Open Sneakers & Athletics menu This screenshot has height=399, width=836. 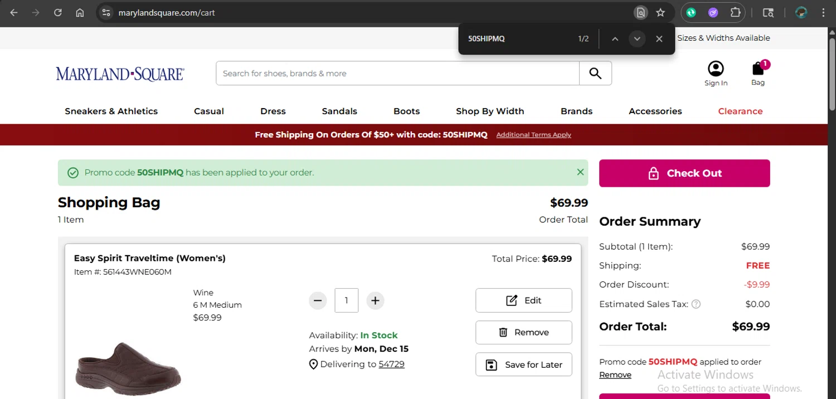[x=111, y=111]
